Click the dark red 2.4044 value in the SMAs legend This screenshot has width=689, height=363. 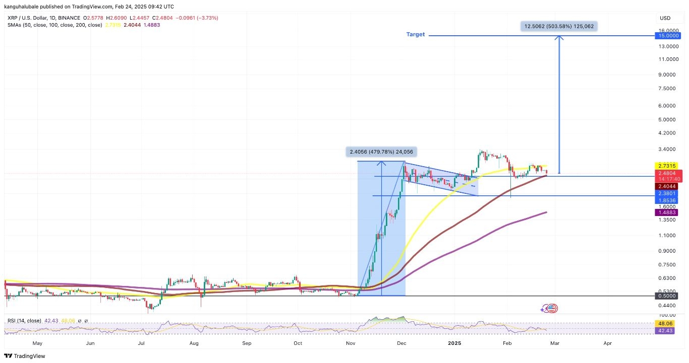point(131,25)
